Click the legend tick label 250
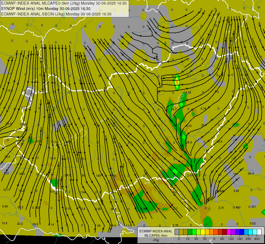The image size is (265, 244). pos(248,239)
